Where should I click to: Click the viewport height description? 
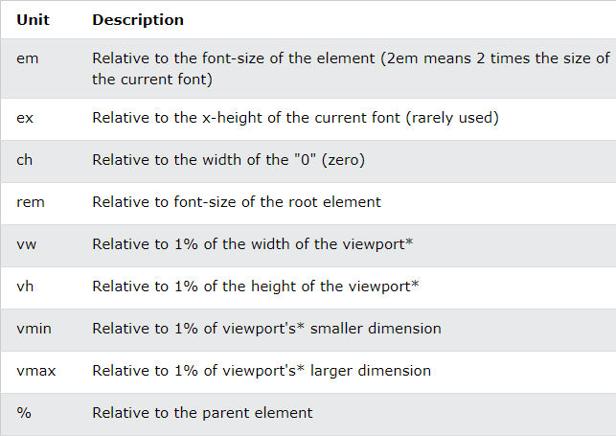(x=256, y=286)
